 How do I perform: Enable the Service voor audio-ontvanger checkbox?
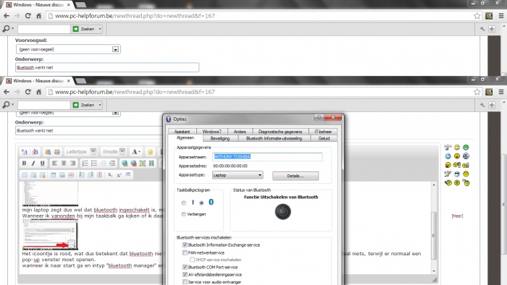tap(185, 282)
